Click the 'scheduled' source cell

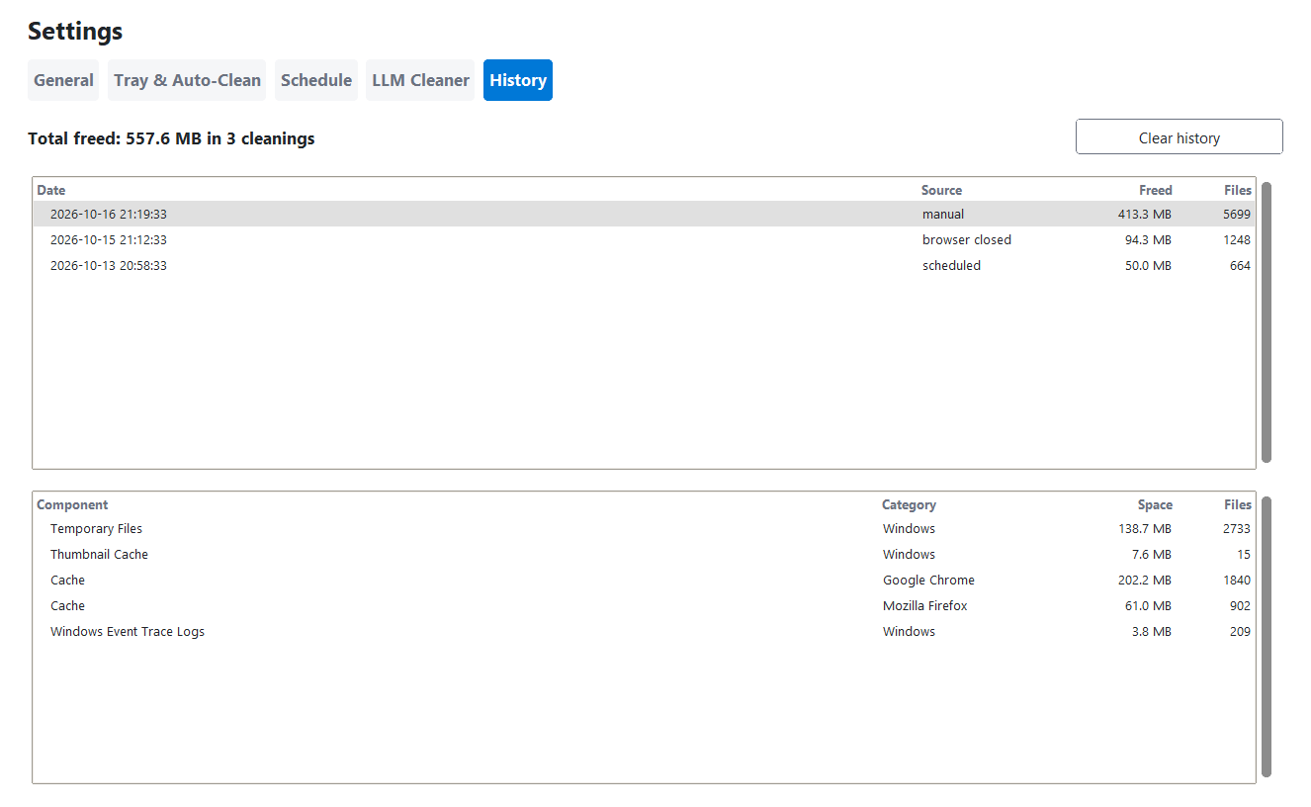pos(951,265)
